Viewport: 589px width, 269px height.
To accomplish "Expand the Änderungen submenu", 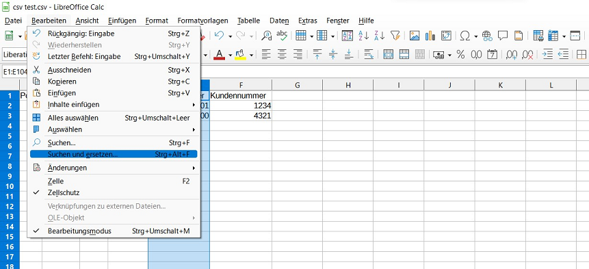I will coord(114,168).
